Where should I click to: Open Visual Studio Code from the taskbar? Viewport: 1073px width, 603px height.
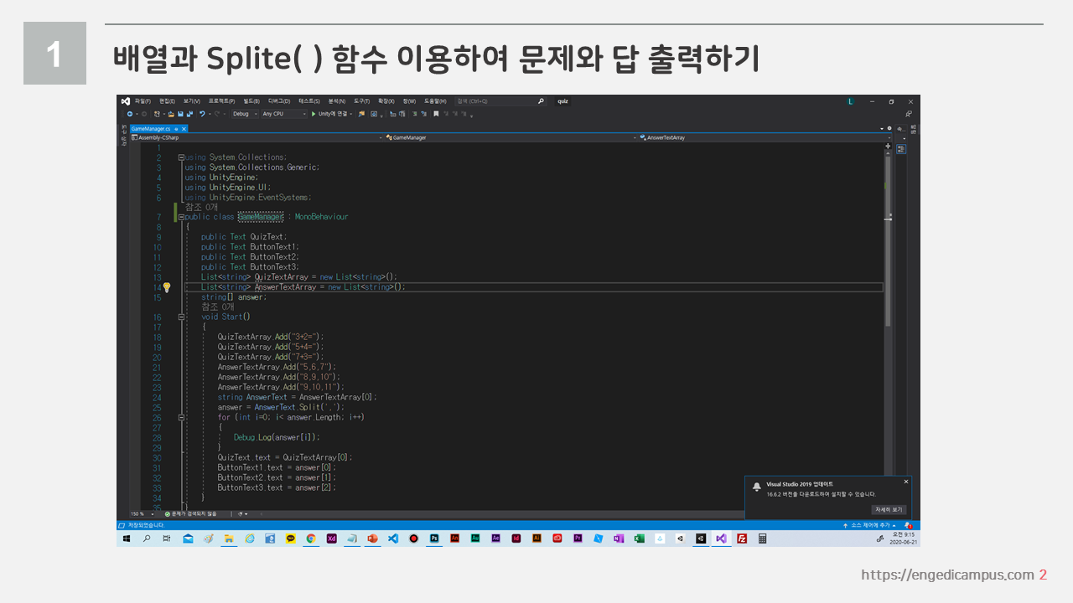392,539
